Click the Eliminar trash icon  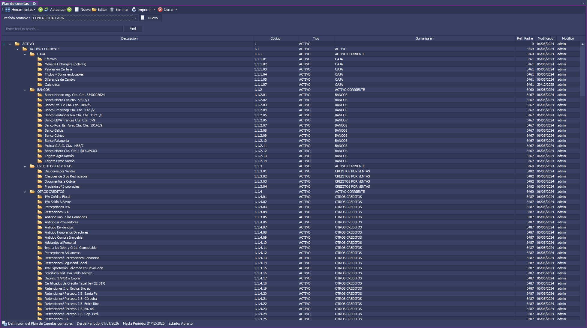coord(112,10)
